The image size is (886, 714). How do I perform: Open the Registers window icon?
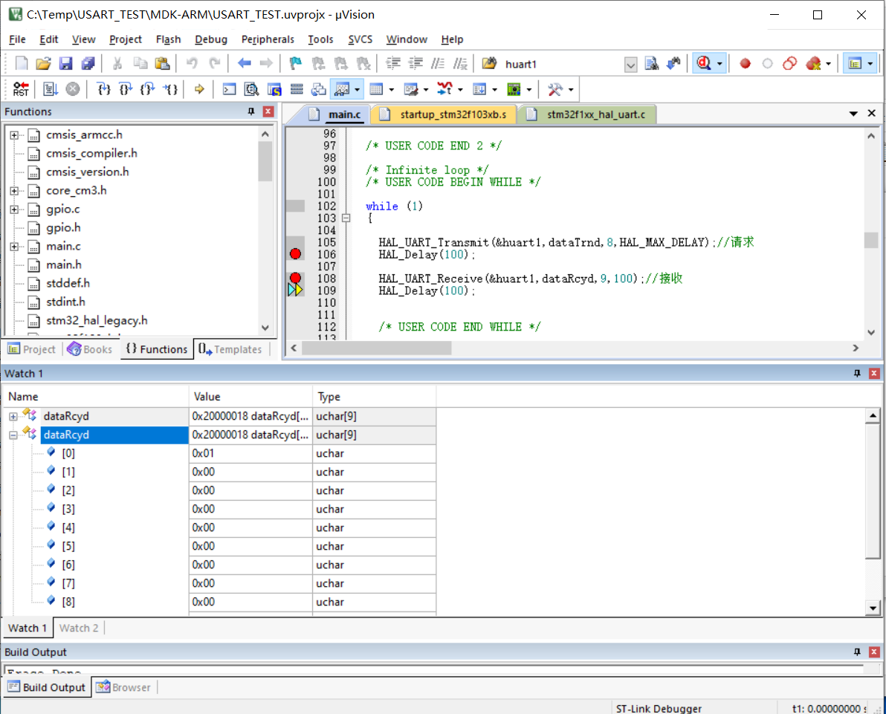[296, 88]
